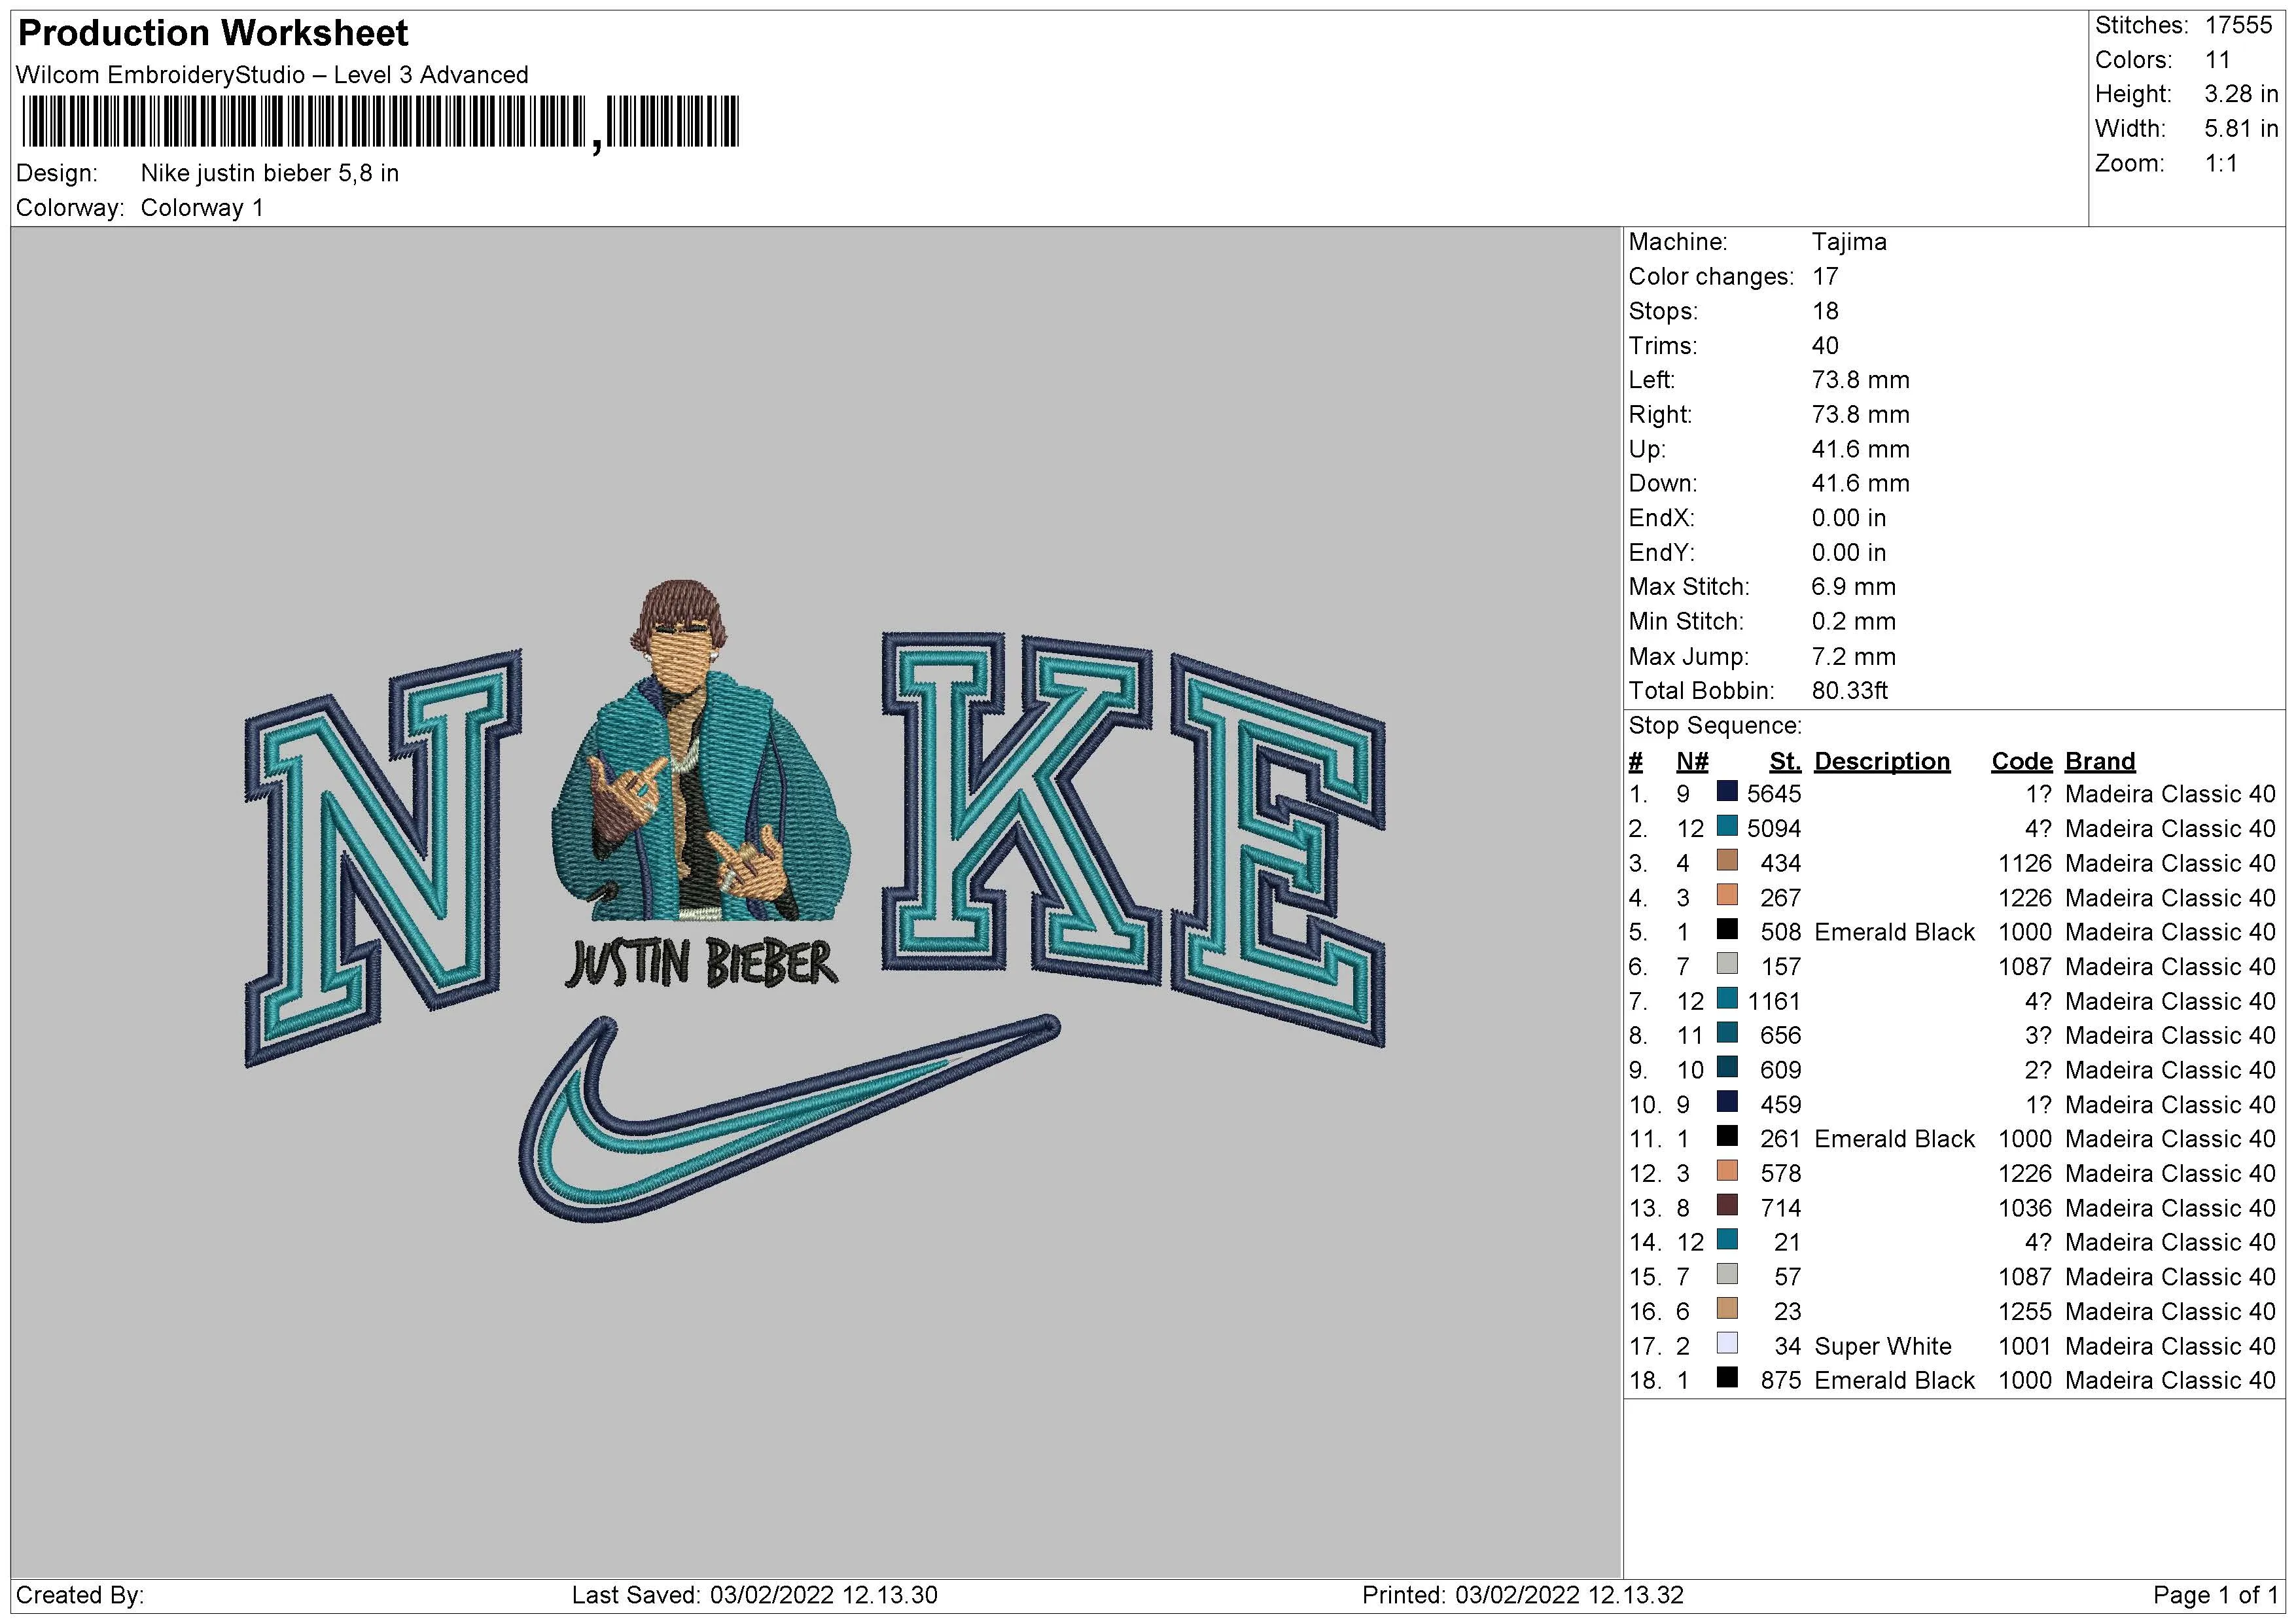2296x1623 pixels.
Task: Click the swatch for code 1255 in row 16
Action: (x=1727, y=1309)
